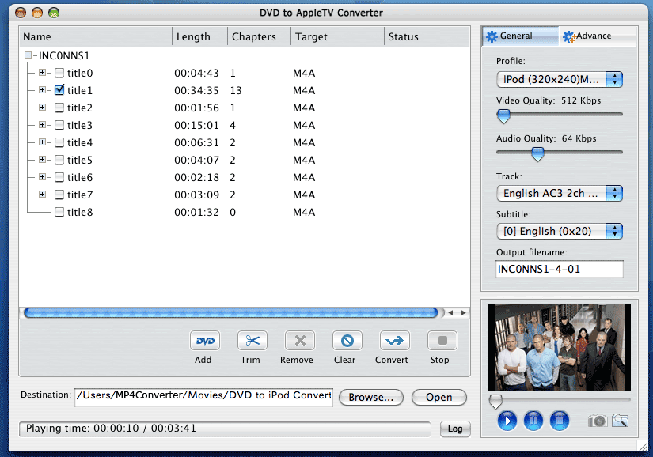Click the Video Quality slider handle

(503, 116)
